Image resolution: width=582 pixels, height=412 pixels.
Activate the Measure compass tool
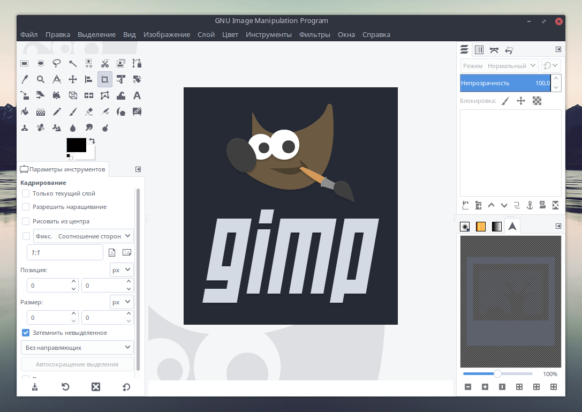[56, 79]
